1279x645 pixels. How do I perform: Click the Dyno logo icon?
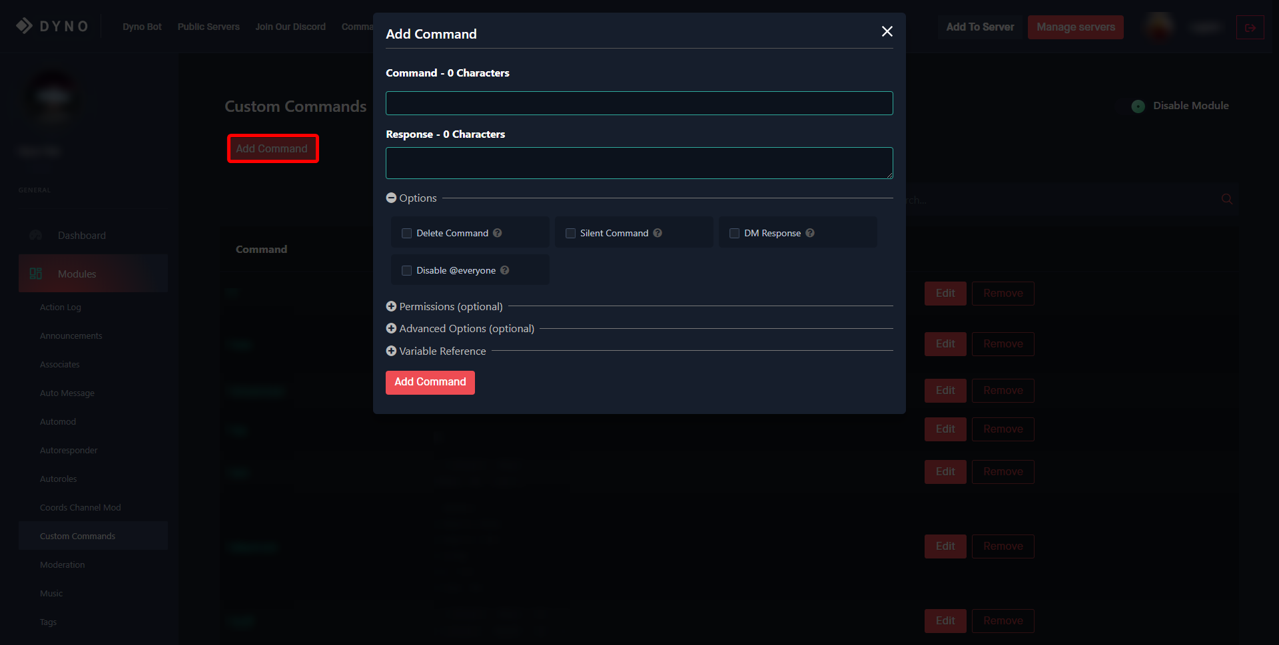pos(25,26)
